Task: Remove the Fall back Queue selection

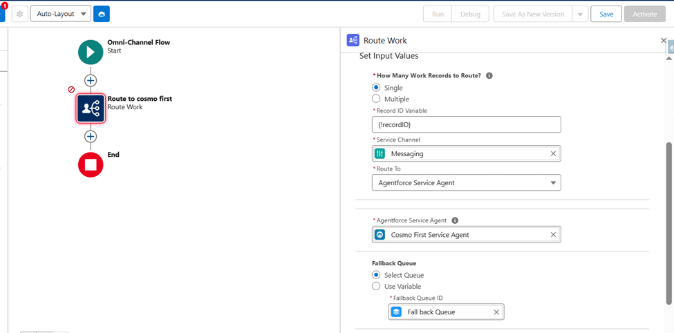Action: point(496,312)
